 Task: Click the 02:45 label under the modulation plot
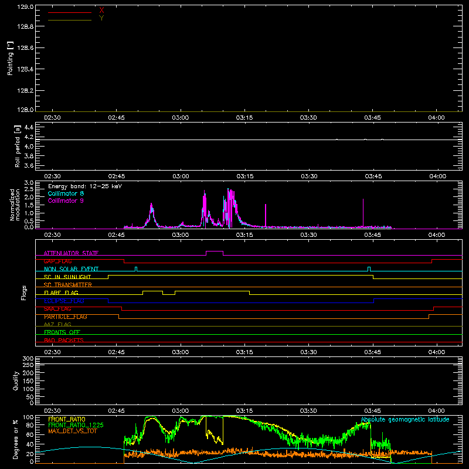tap(116, 235)
